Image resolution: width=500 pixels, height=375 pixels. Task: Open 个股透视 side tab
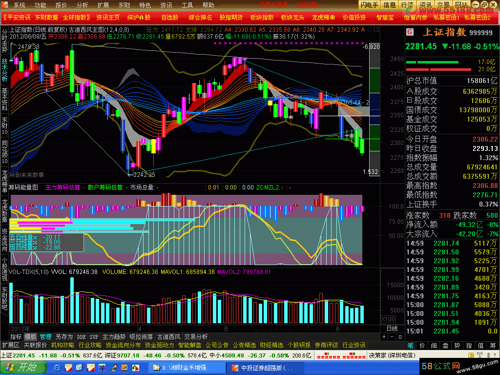click(4, 269)
